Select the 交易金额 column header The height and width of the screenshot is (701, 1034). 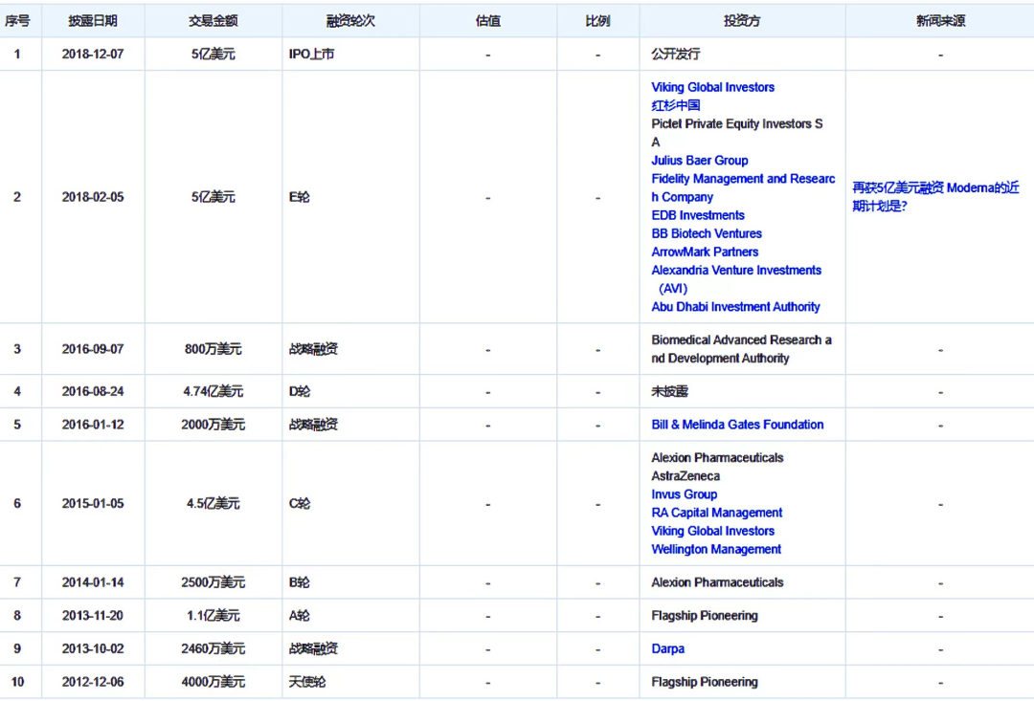click(213, 21)
